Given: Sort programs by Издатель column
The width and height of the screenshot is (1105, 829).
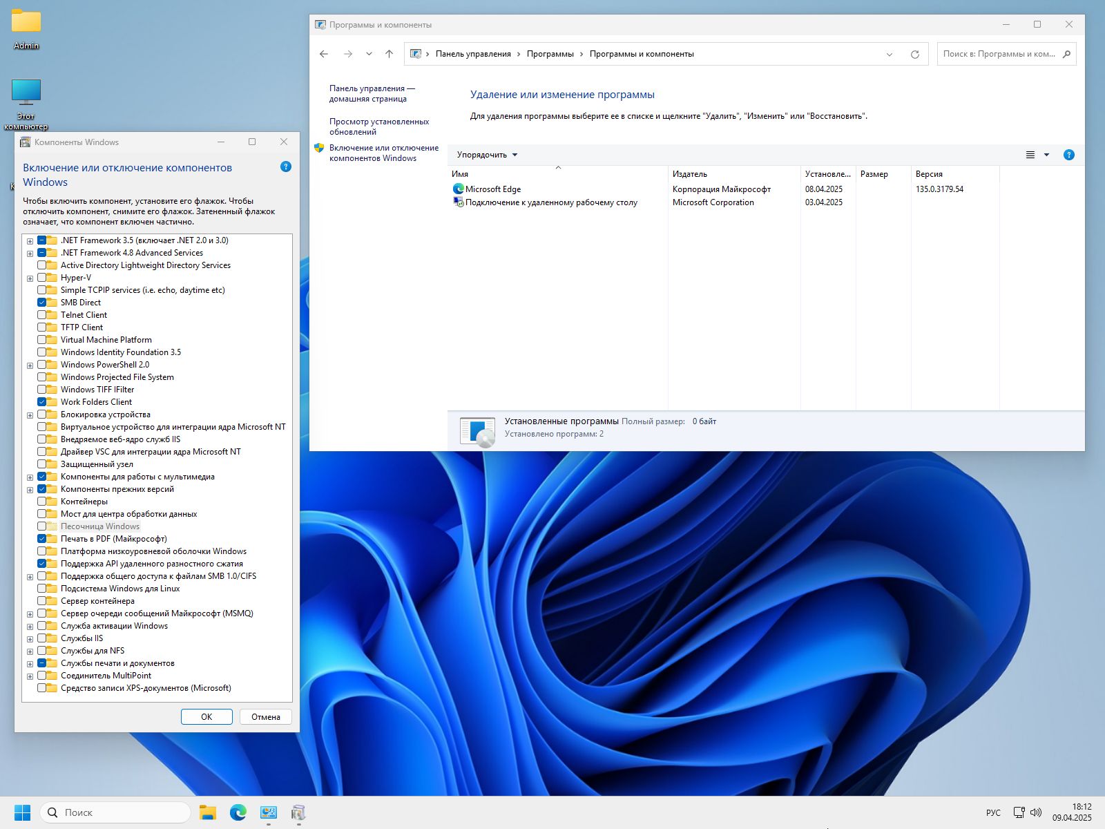Looking at the screenshot, I should pyautogui.click(x=734, y=174).
